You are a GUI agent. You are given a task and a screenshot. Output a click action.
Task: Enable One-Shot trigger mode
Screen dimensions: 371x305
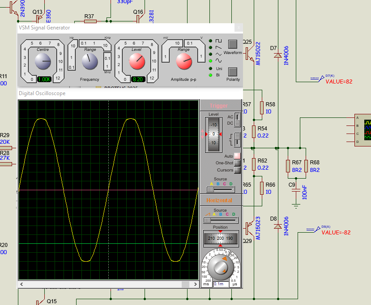237,163
